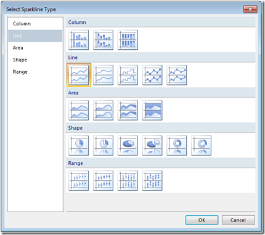
Task: Choose the 3-D Exploded Pie sparkline
Action: pos(152,145)
